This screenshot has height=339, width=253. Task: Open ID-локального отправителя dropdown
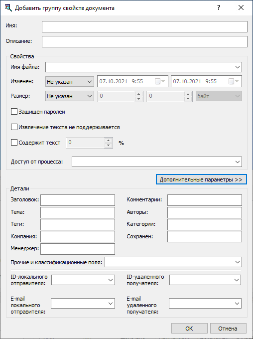pos(83,280)
